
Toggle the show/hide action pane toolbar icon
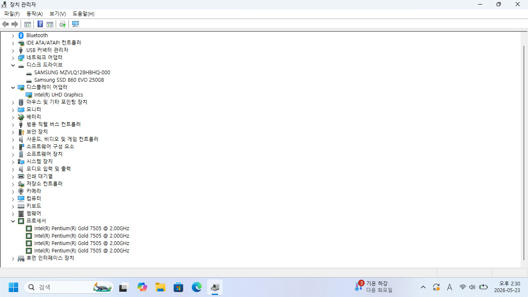pos(50,24)
